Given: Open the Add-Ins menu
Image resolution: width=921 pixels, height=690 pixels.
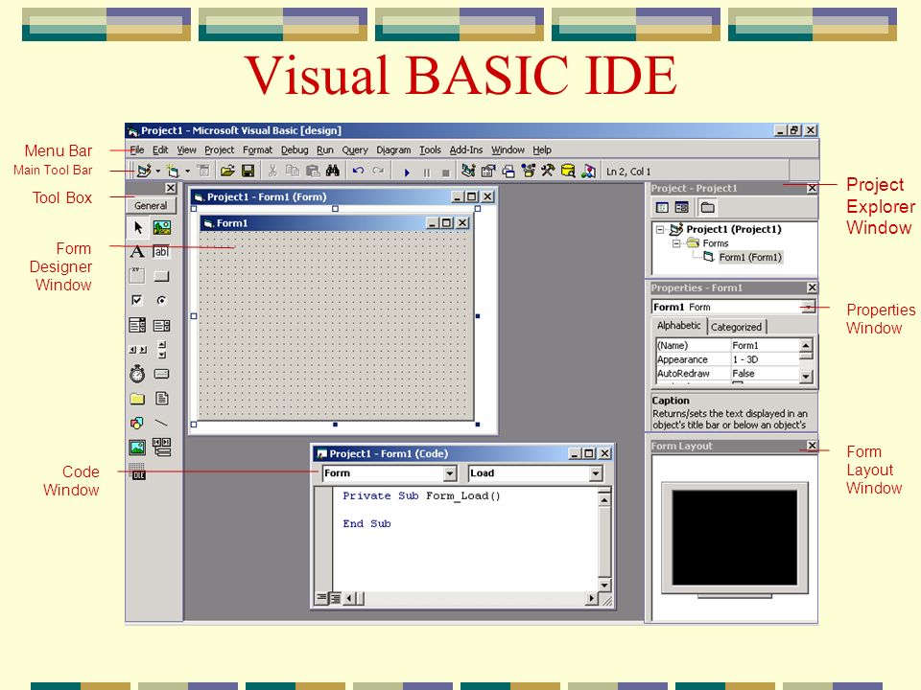Looking at the screenshot, I should [x=466, y=149].
